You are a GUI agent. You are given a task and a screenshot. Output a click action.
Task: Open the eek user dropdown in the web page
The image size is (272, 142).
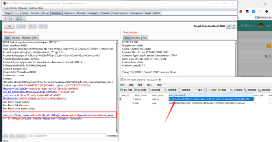tap(269, 26)
